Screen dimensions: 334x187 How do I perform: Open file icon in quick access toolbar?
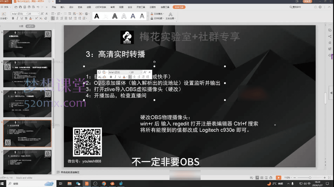click(x=16, y=7)
